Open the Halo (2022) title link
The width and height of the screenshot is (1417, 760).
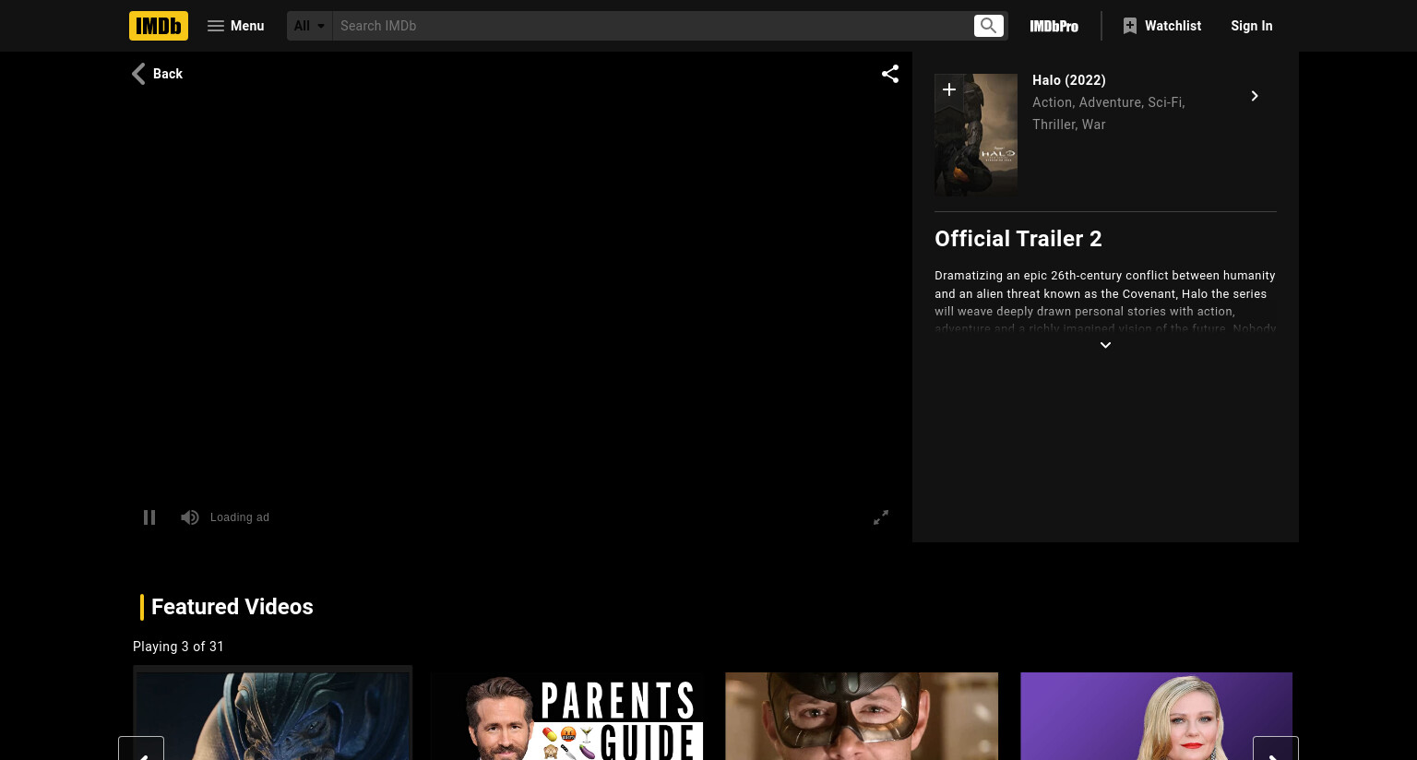(1069, 80)
